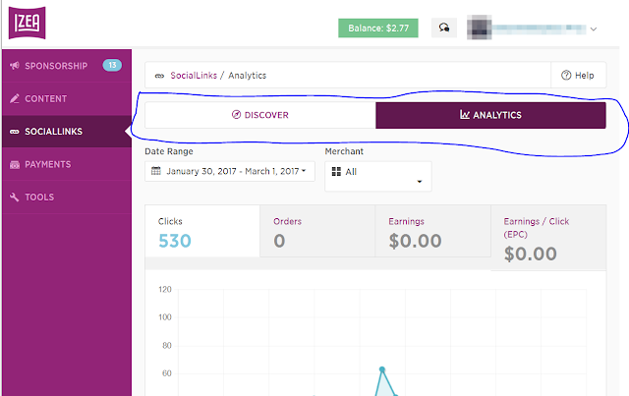Click the Merchant label
Viewport: 629px width, 396px height.
click(344, 151)
